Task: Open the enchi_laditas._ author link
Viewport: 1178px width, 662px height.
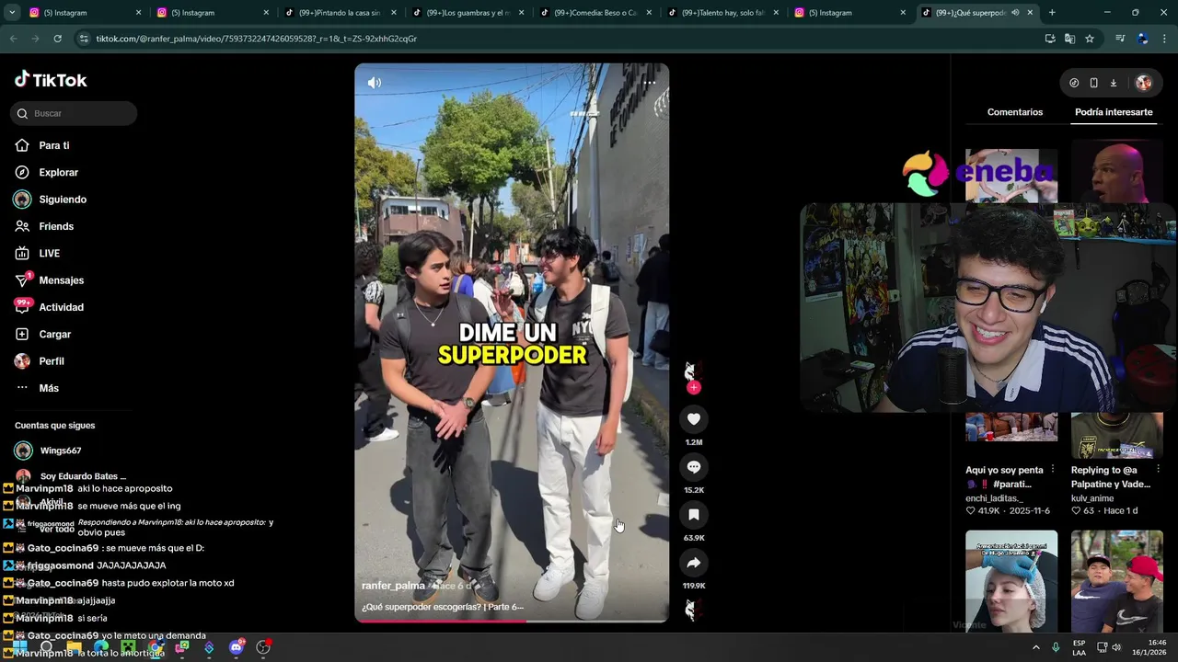Action: click(x=994, y=498)
